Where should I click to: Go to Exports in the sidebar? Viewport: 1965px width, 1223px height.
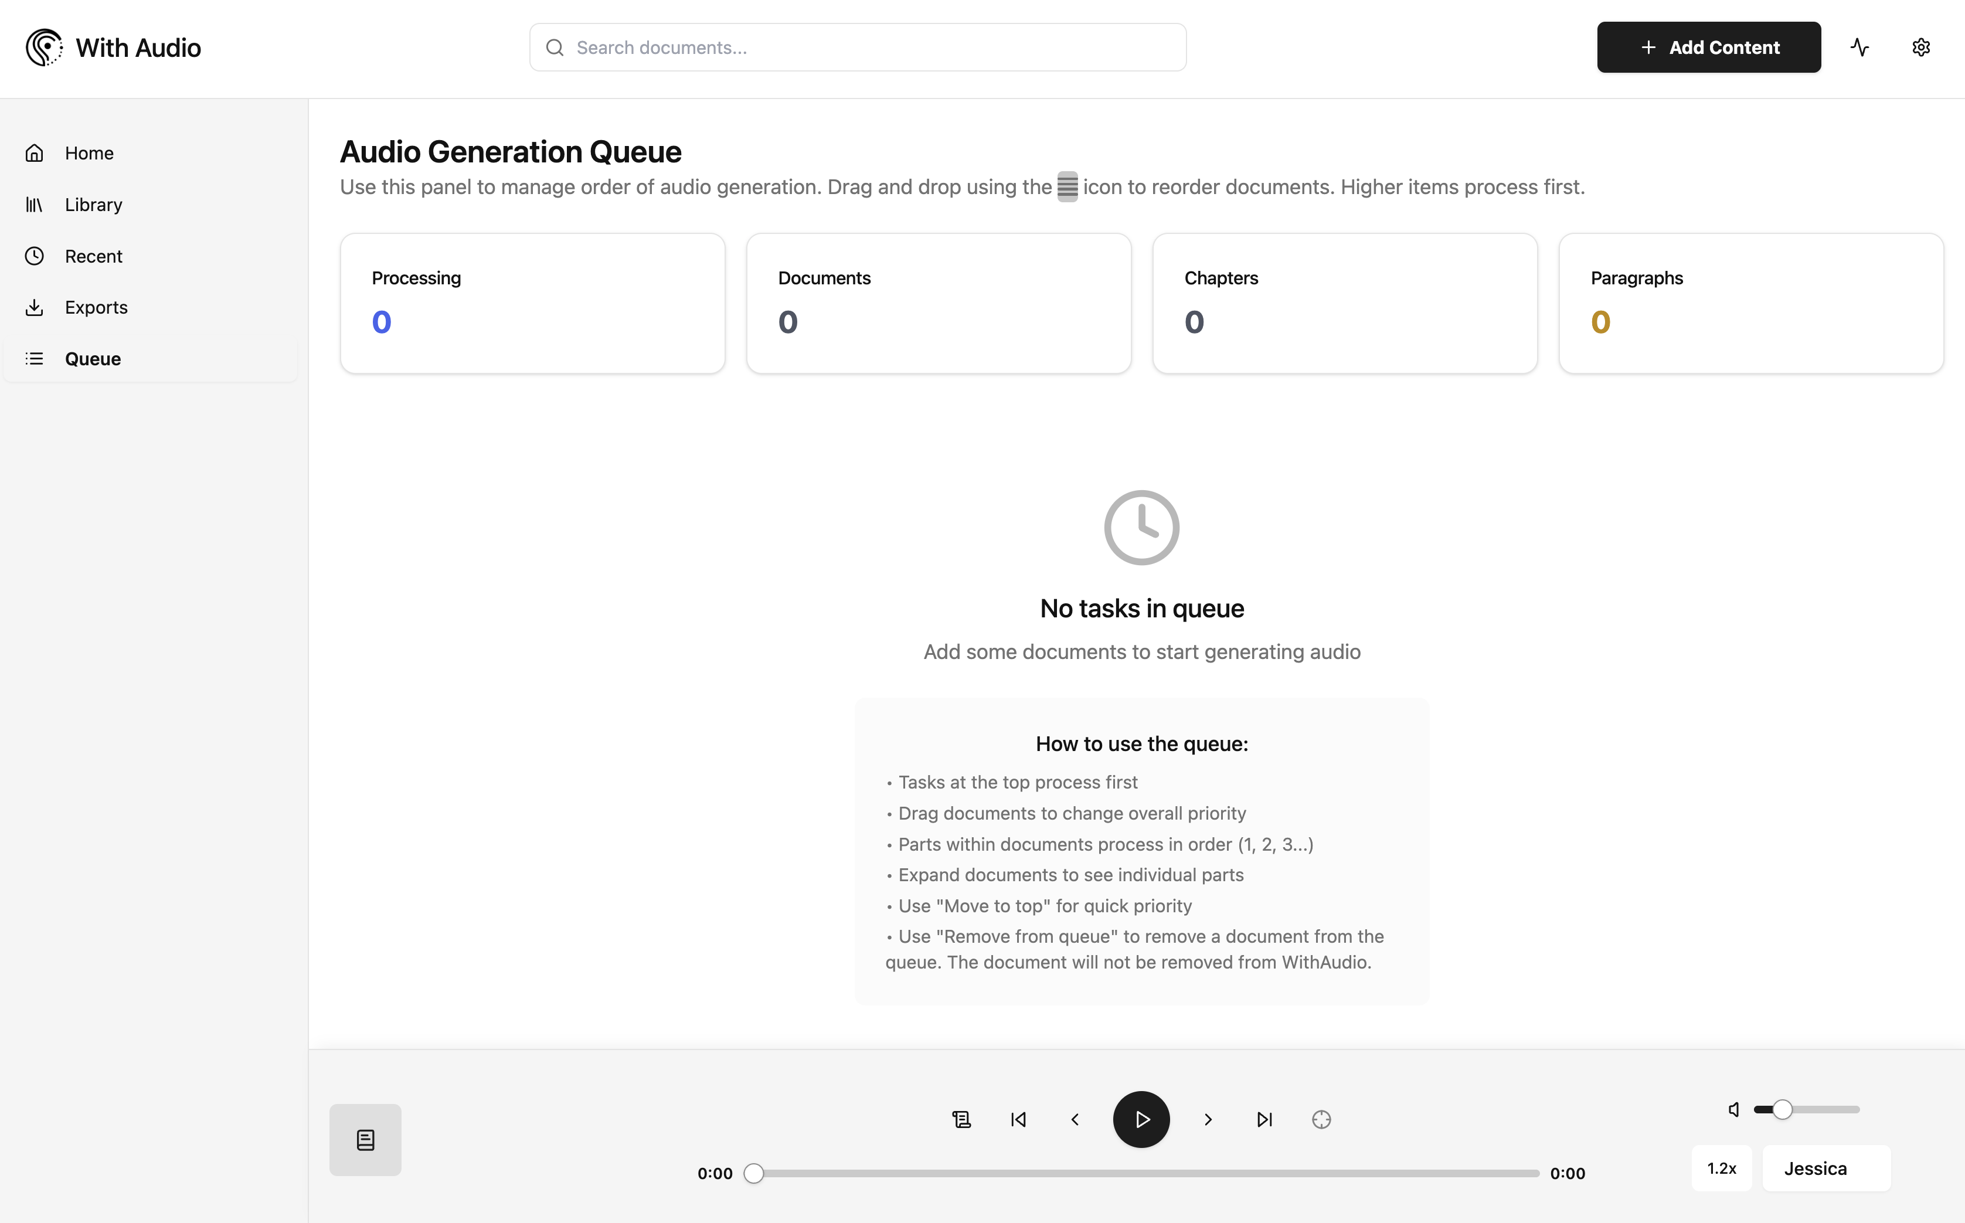[x=96, y=307]
